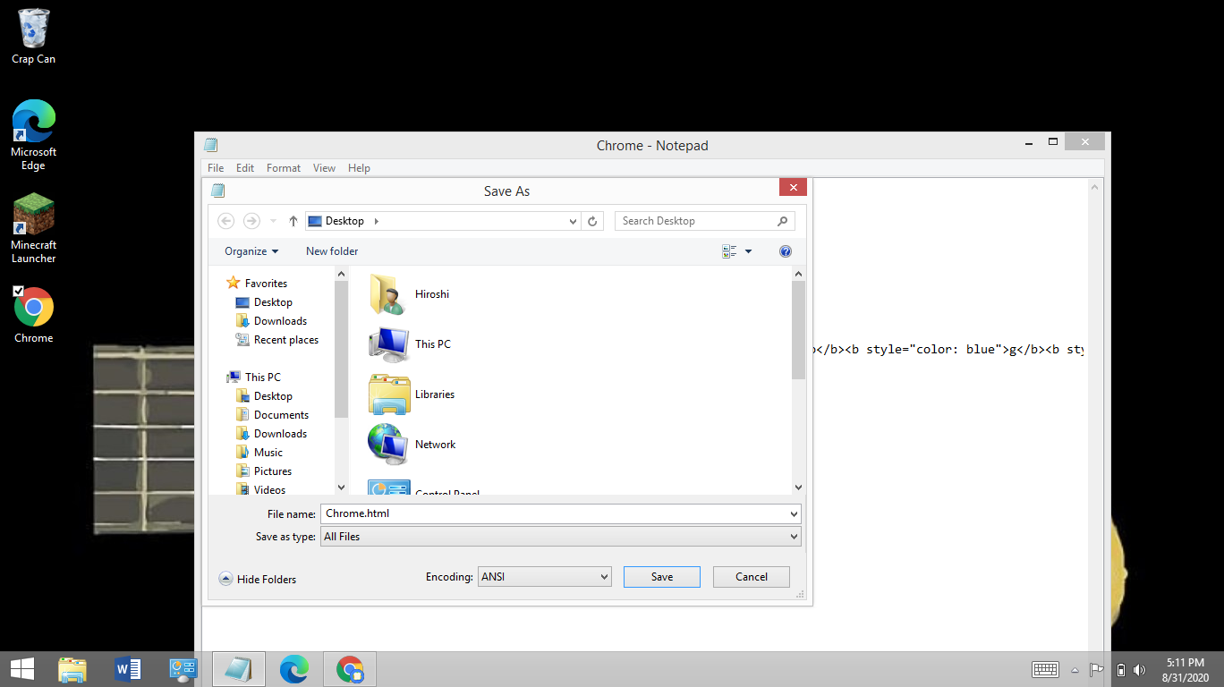This screenshot has height=687, width=1224.
Task: Open the Windows Start button
Action: point(21,669)
